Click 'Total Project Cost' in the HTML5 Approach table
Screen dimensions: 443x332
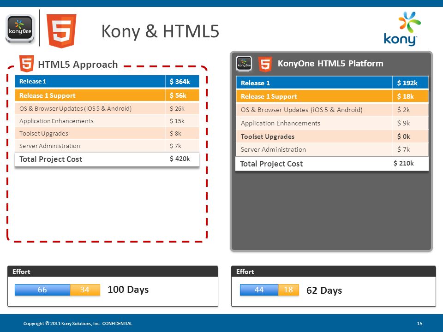[x=51, y=159]
